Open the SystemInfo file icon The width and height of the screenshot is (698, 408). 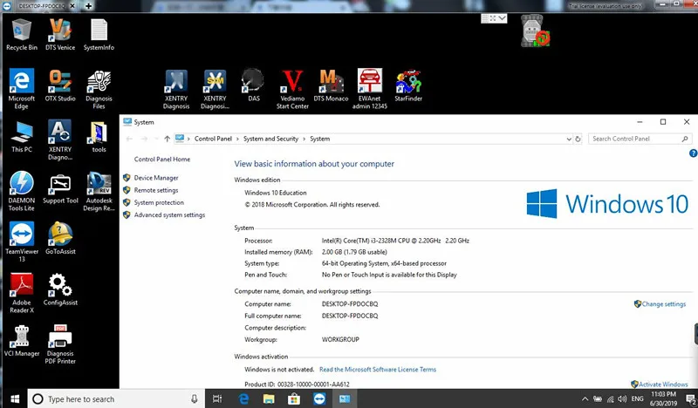pyautogui.click(x=99, y=35)
